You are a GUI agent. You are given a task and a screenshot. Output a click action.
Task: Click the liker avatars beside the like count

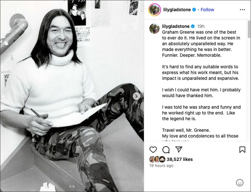pyautogui.click(x=157, y=159)
